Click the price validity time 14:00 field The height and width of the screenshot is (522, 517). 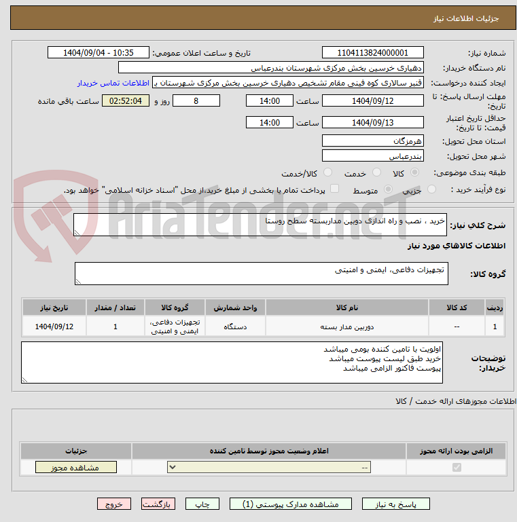pos(270,122)
